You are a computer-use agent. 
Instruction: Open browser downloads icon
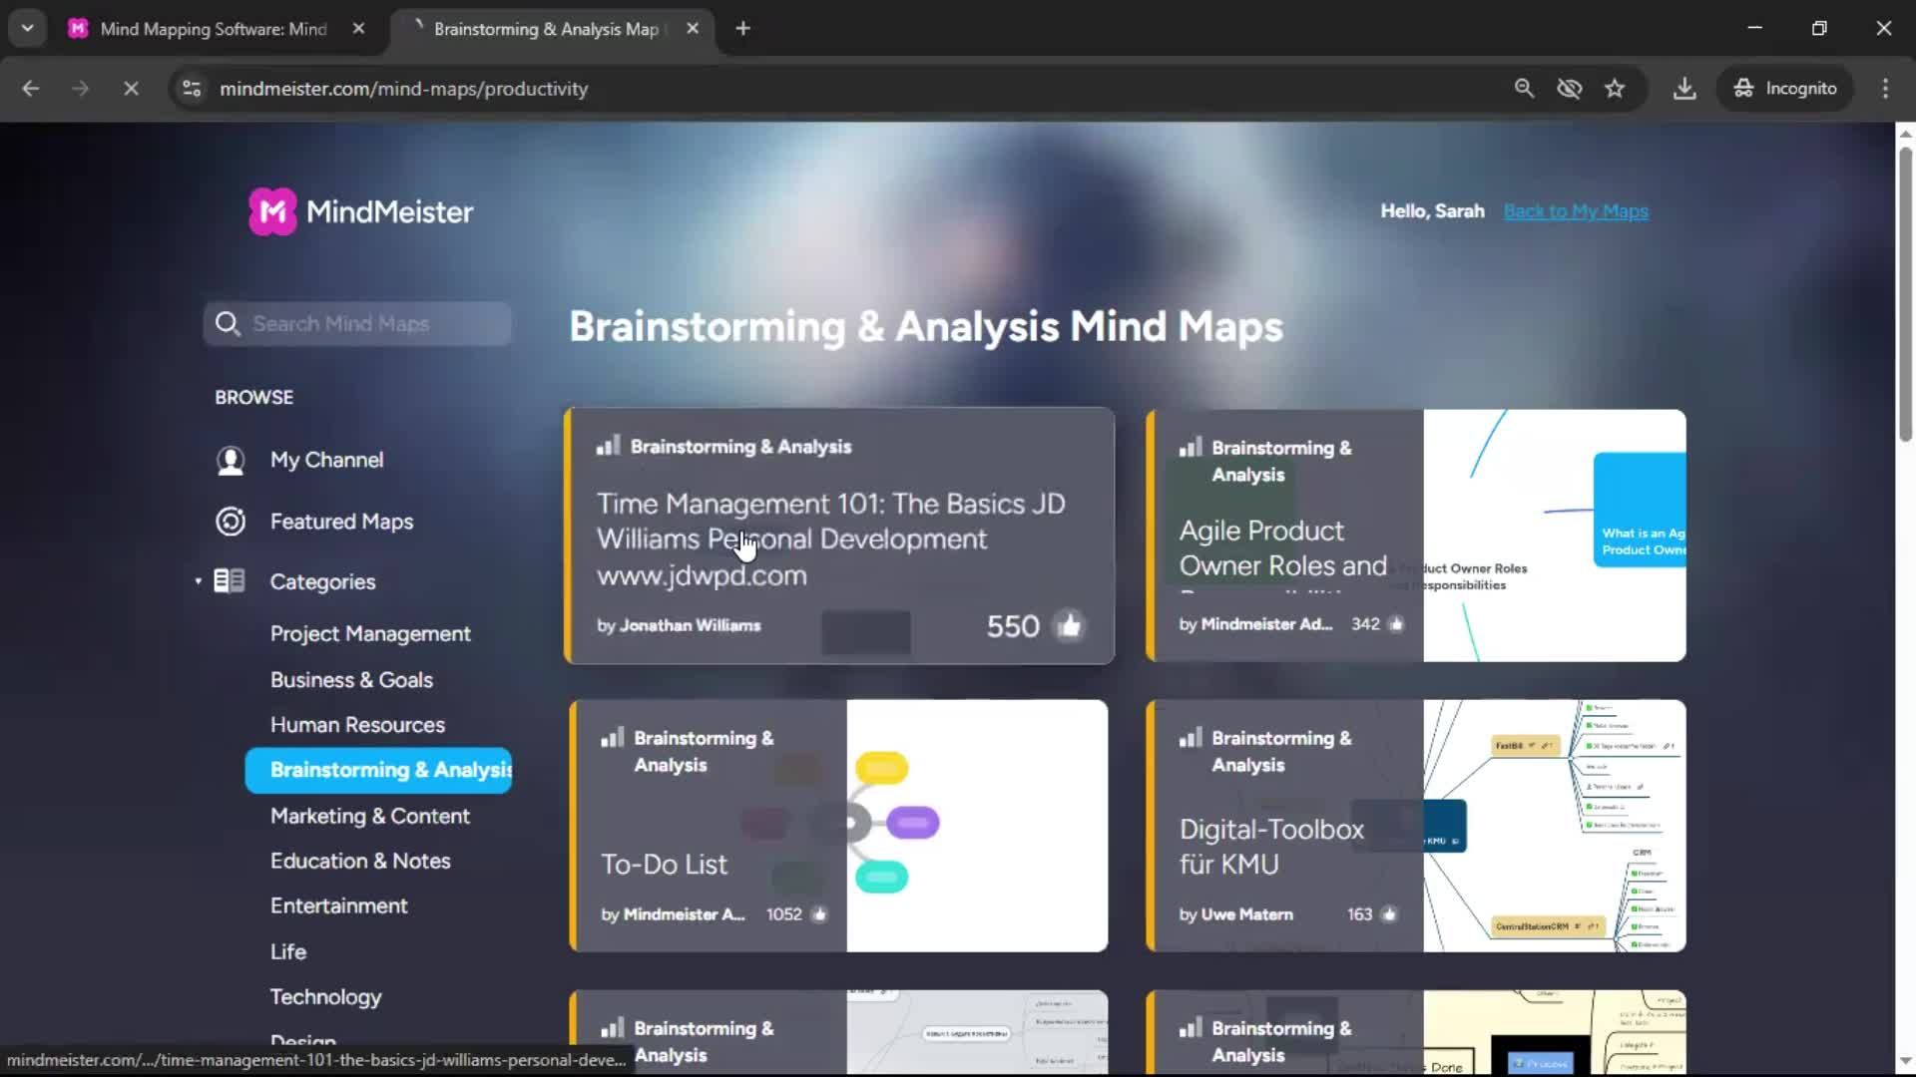[x=1684, y=89]
